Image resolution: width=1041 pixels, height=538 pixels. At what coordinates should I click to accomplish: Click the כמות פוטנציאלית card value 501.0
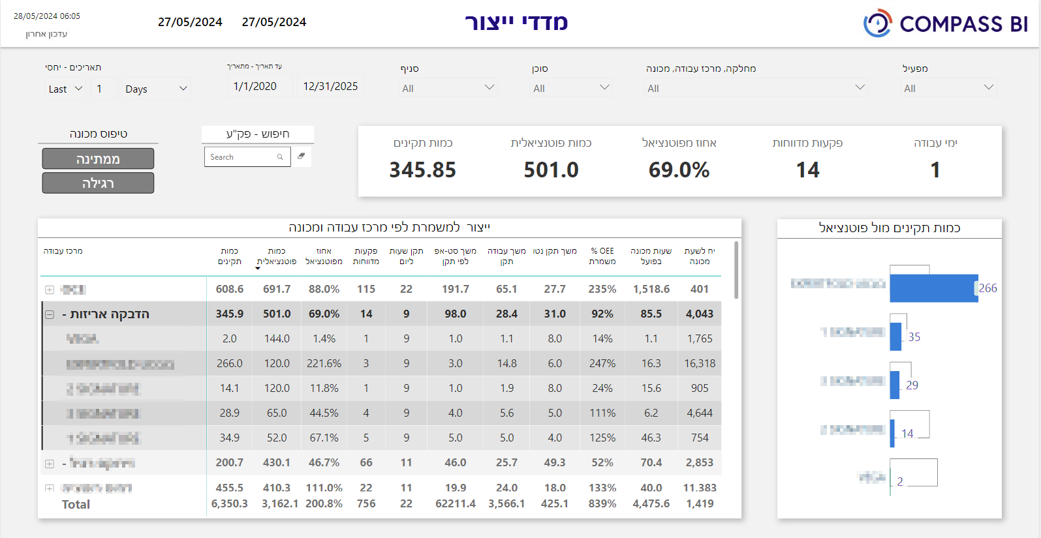(x=551, y=170)
